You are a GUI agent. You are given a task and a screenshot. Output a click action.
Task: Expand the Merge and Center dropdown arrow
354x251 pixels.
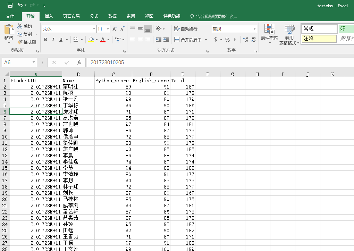(x=206, y=40)
